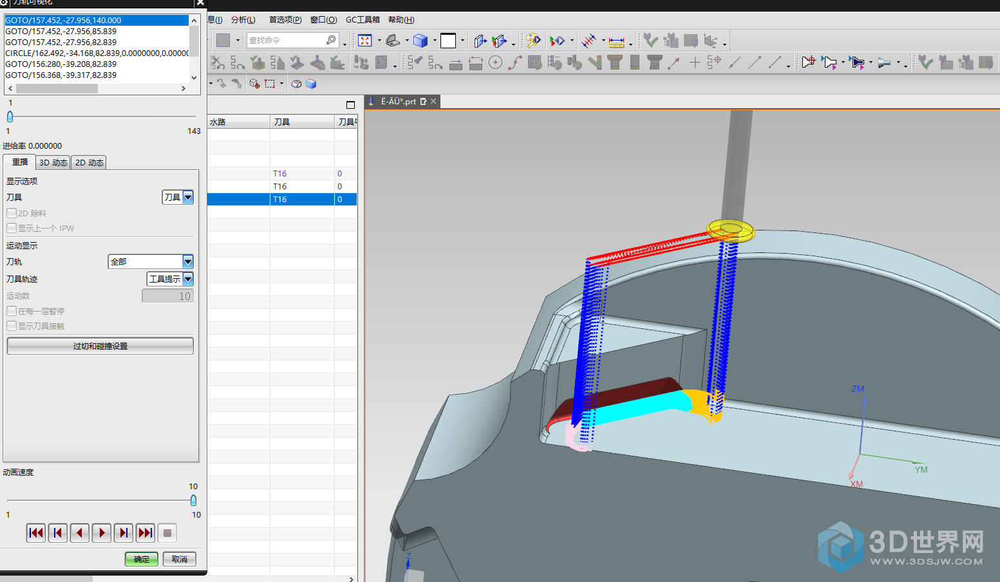1000x582 pixels.
Task: Expand dropdown beside gray square selection filter
Action: 238,41
